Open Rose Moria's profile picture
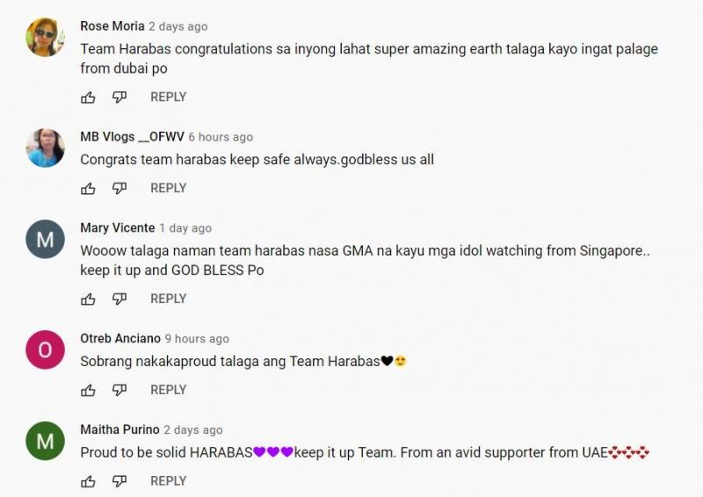This screenshot has height=497, width=703. [x=45, y=37]
